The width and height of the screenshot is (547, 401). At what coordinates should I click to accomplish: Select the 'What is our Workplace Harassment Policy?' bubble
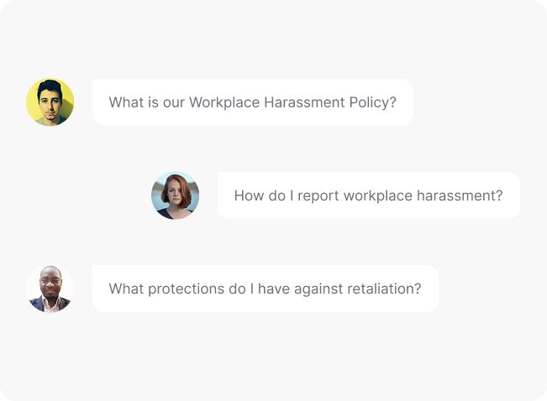(253, 102)
